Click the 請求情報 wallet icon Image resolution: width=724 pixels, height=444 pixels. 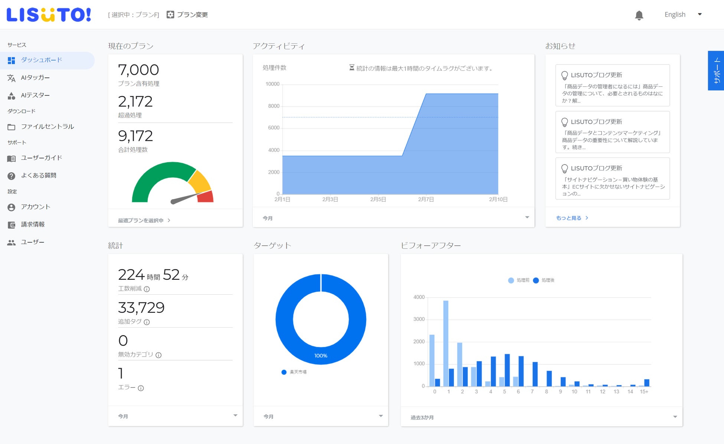(12, 225)
